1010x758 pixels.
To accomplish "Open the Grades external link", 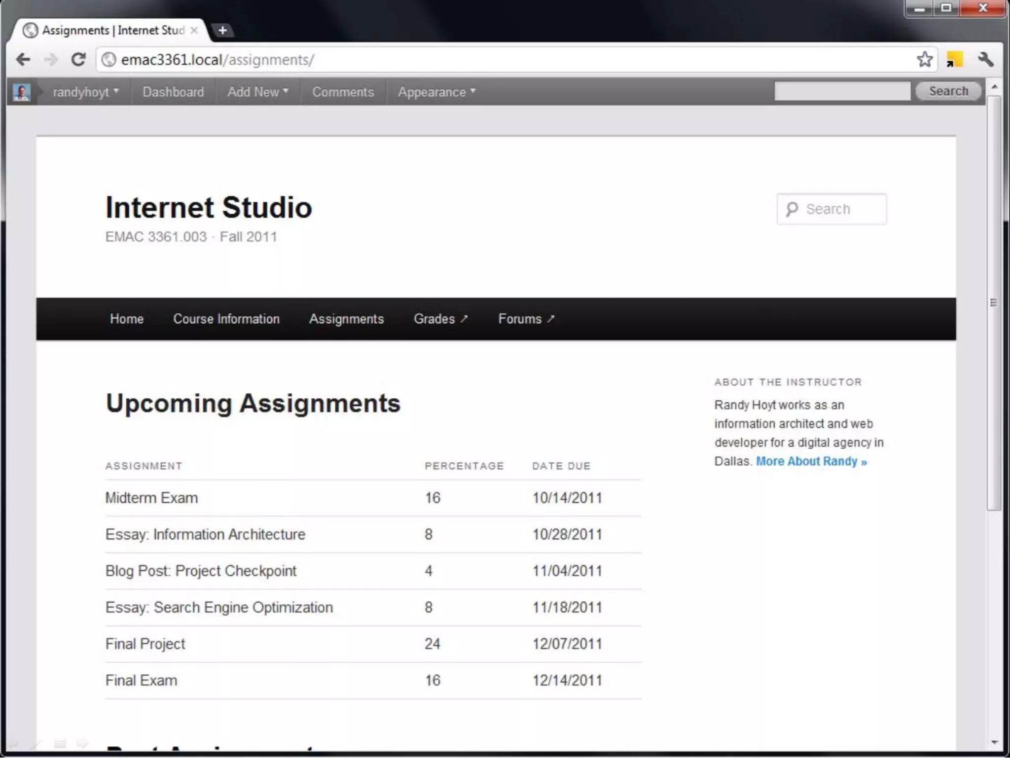I will coord(440,319).
